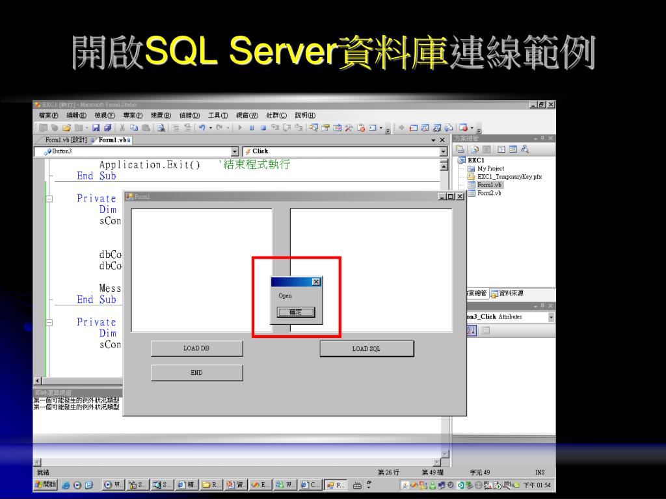Click the 就緒 ready status text

pyautogui.click(x=43, y=472)
